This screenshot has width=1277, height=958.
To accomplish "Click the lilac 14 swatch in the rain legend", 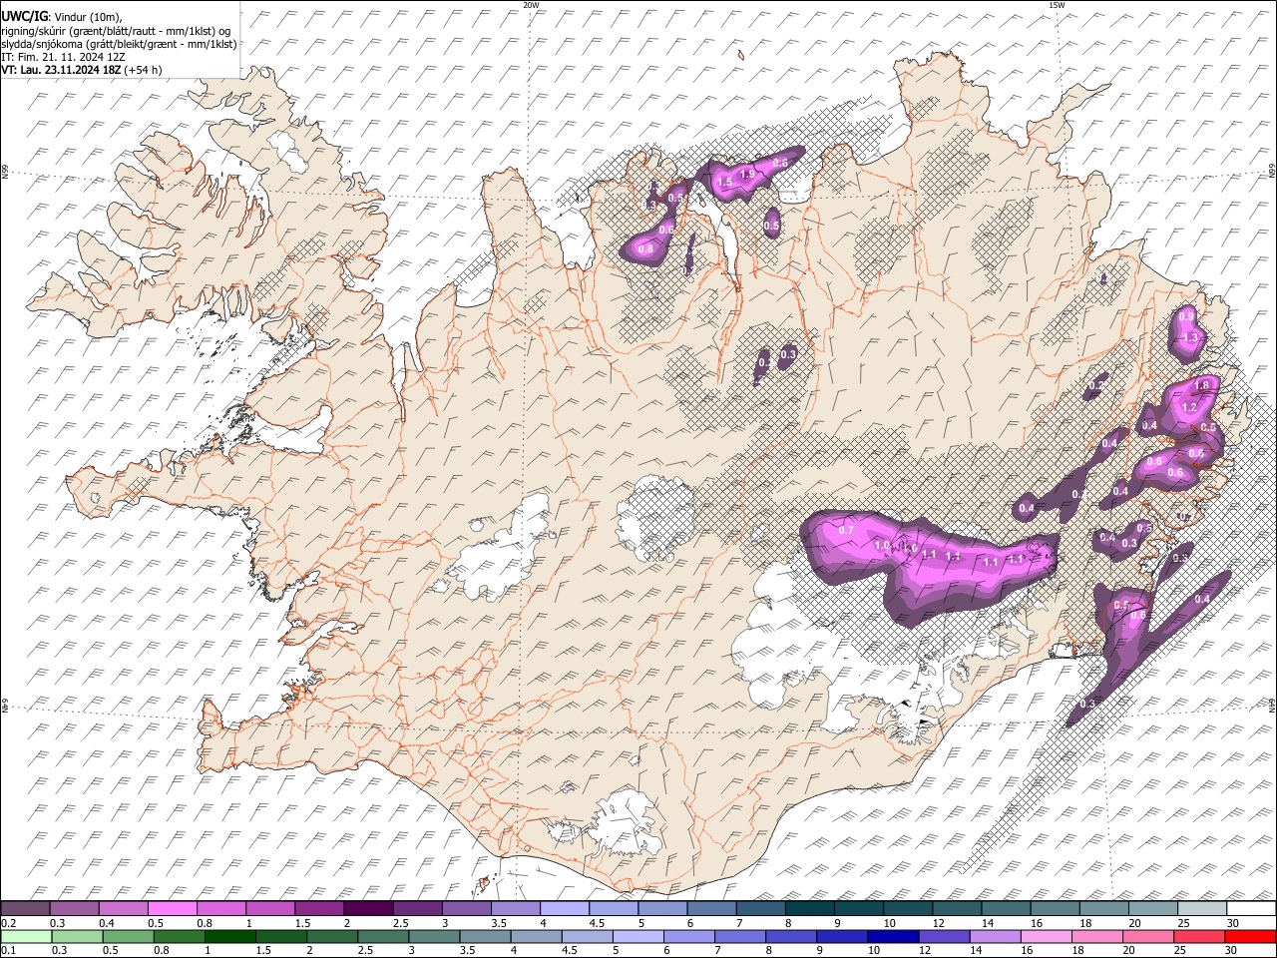I will tap(995, 936).
